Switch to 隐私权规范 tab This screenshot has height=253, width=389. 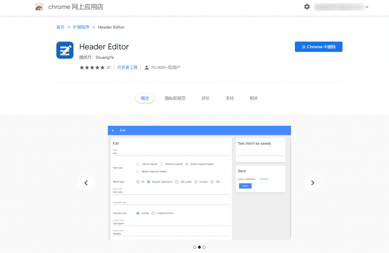[x=175, y=98]
